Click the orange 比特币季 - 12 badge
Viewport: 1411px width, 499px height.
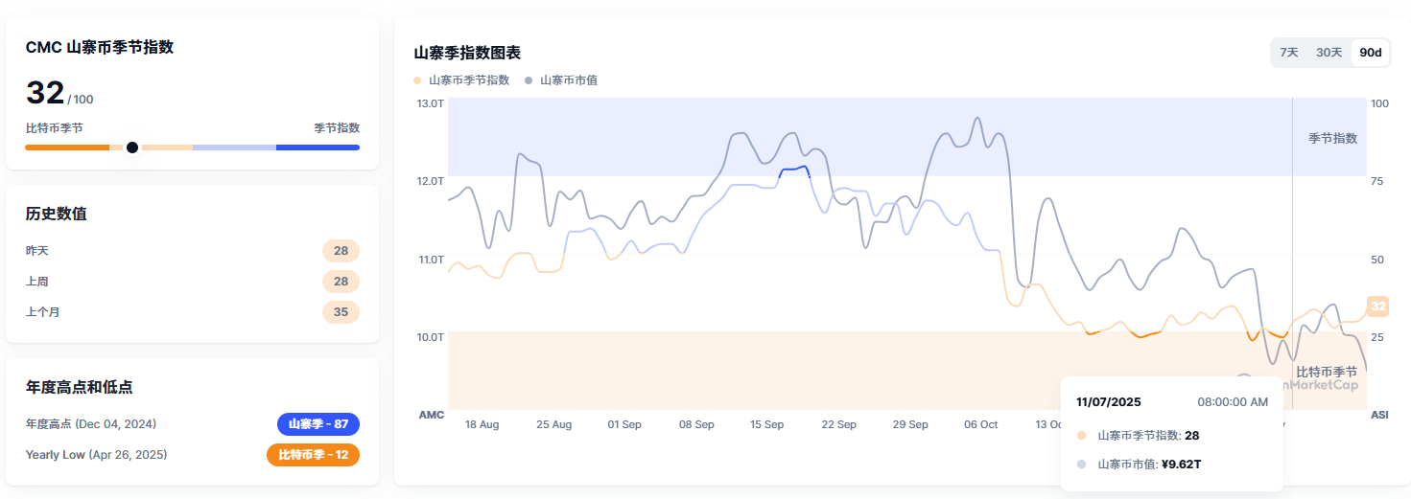click(x=313, y=455)
